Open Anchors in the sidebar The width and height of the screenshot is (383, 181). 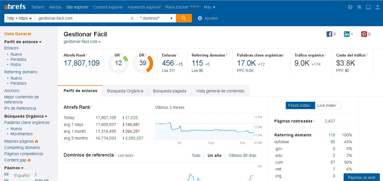12,91
